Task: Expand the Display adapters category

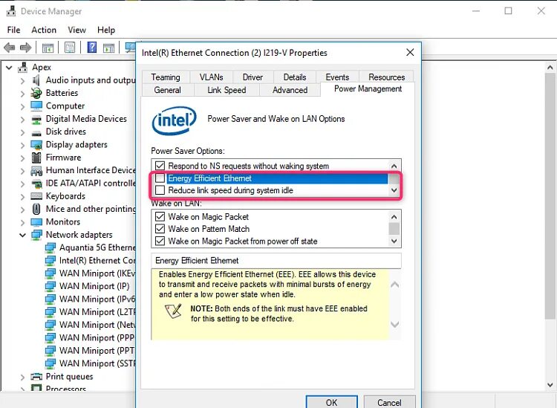Action: (23, 145)
